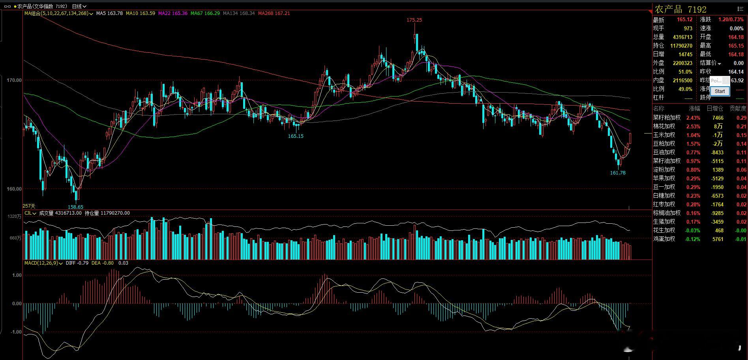Viewport: 748px width, 360px height.
Task: Click the 158.65 low price label
Action: pos(75,207)
